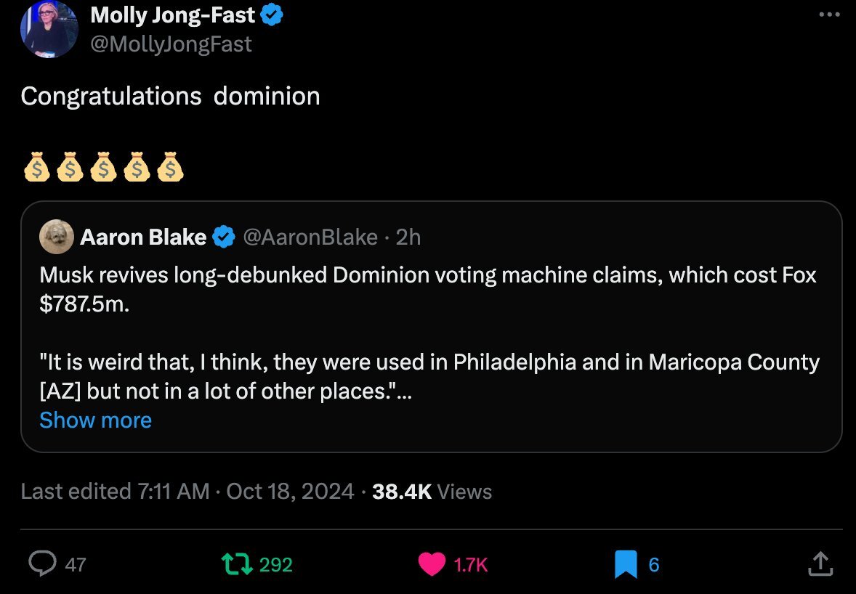The width and height of the screenshot is (856, 594).
Task: Click the 38.4K Views count
Action: tap(432, 492)
